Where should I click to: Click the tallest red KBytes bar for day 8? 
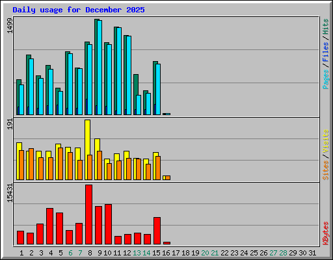tap(88, 214)
